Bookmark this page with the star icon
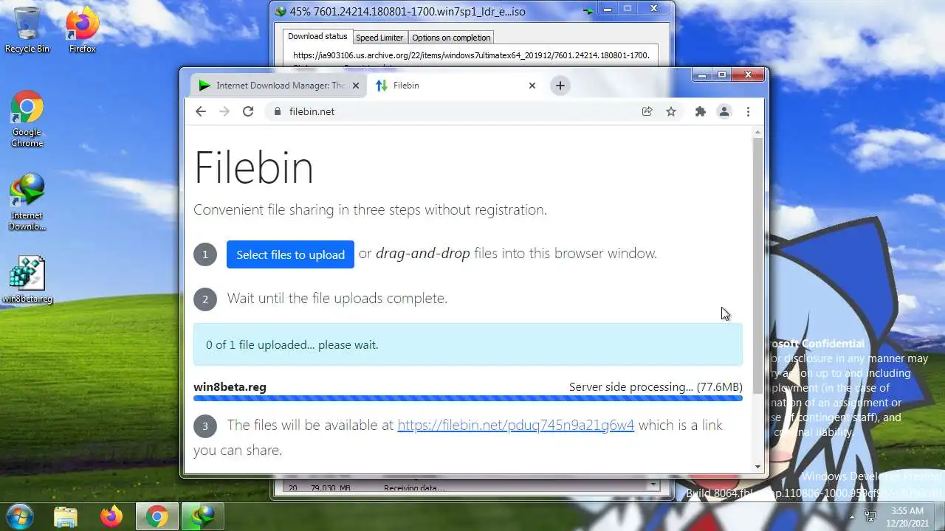Viewport: 945px width, 531px height. tap(671, 111)
